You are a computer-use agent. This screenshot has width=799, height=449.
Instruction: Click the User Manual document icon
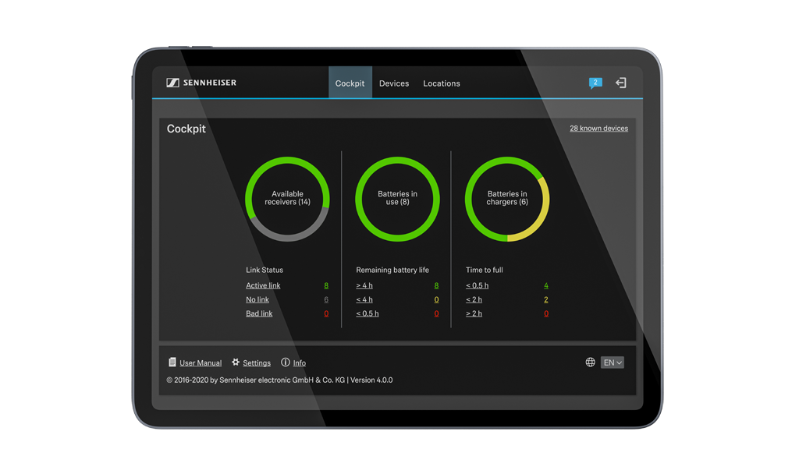point(172,362)
